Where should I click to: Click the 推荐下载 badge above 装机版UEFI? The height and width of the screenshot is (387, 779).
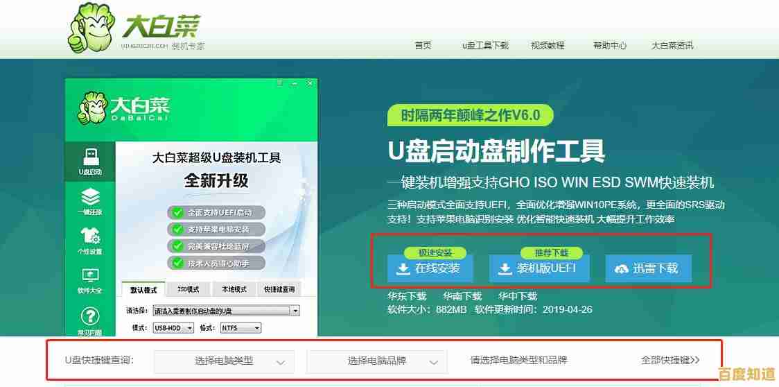[552, 253]
